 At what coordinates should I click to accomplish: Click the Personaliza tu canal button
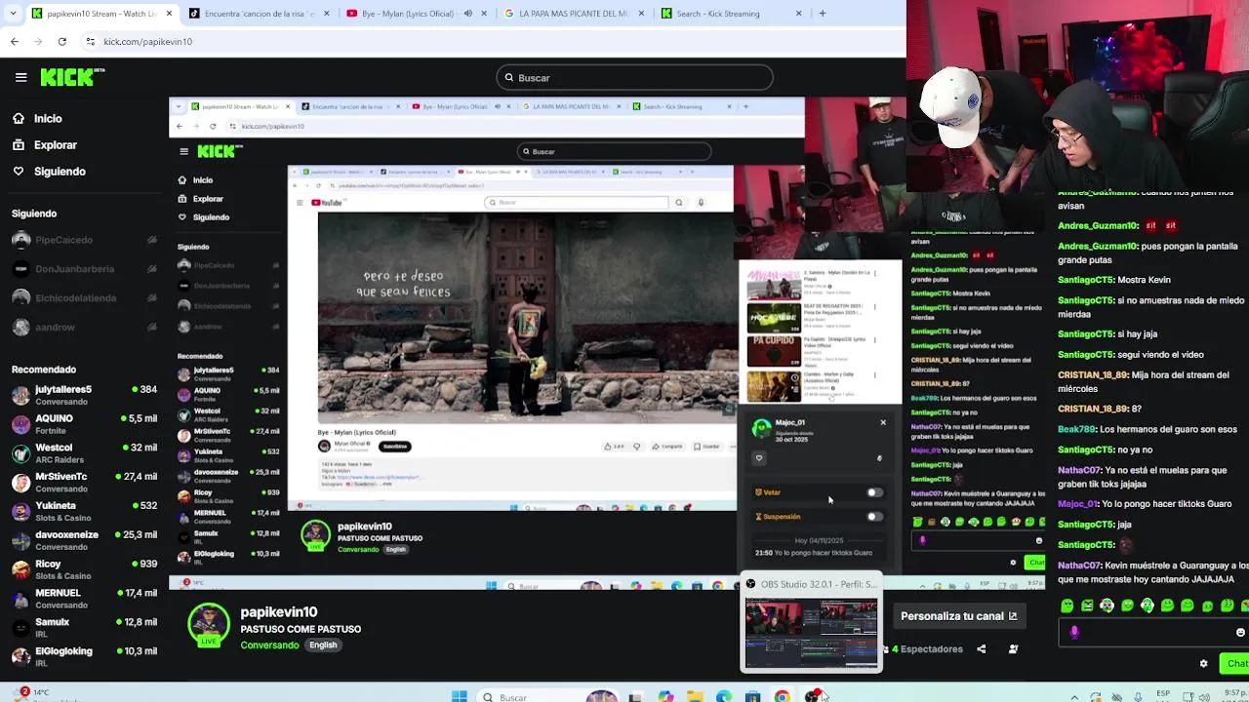point(958,616)
